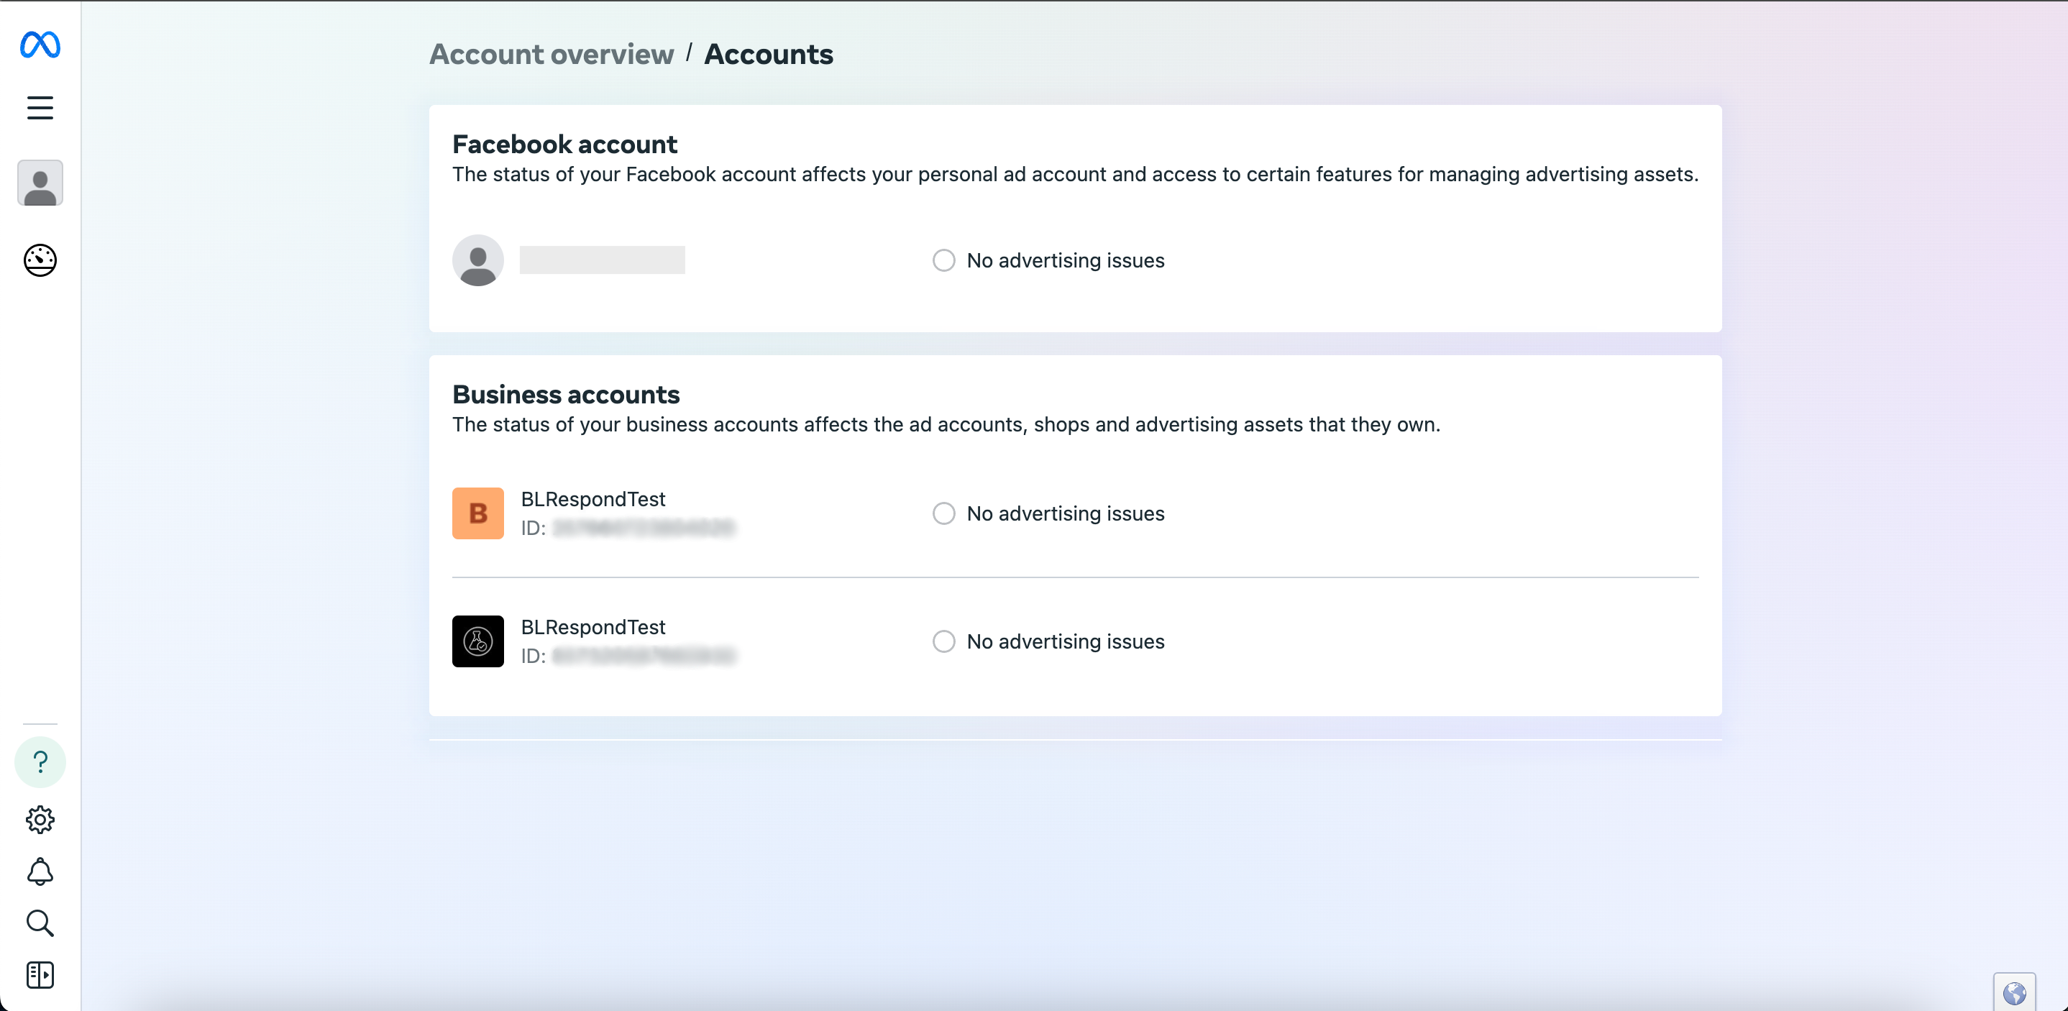The width and height of the screenshot is (2068, 1011).
Task: Click the globe icon at bottom right
Action: coord(2014,993)
